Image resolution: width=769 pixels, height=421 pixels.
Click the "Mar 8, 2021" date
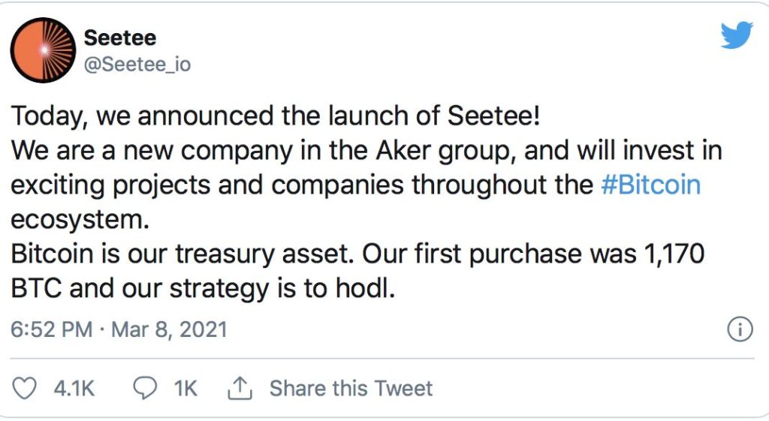pos(169,329)
